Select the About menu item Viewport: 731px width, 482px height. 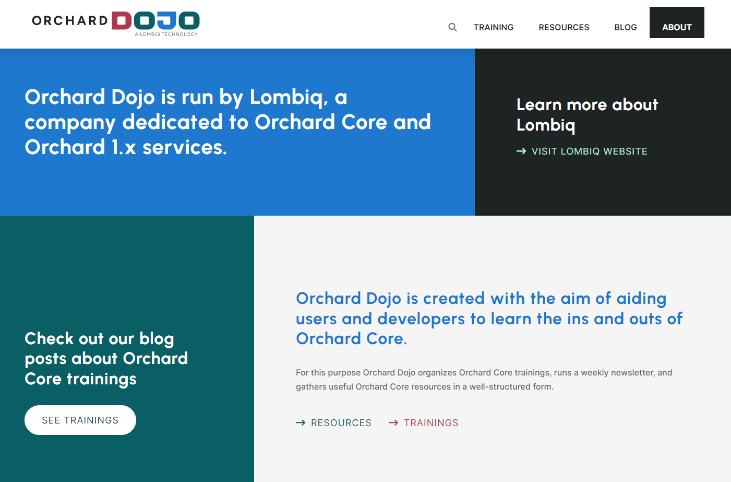(677, 22)
